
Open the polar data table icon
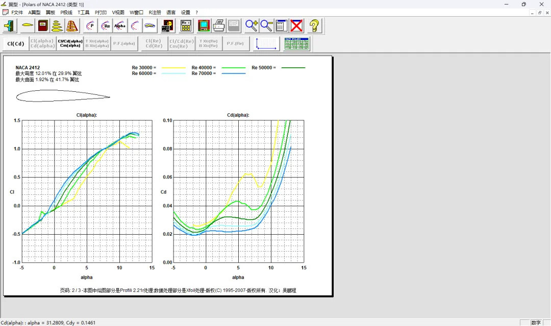(x=296, y=43)
